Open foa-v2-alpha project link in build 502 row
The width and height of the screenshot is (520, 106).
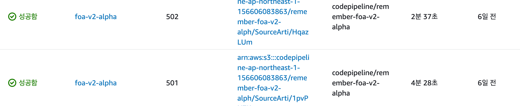click(x=96, y=17)
